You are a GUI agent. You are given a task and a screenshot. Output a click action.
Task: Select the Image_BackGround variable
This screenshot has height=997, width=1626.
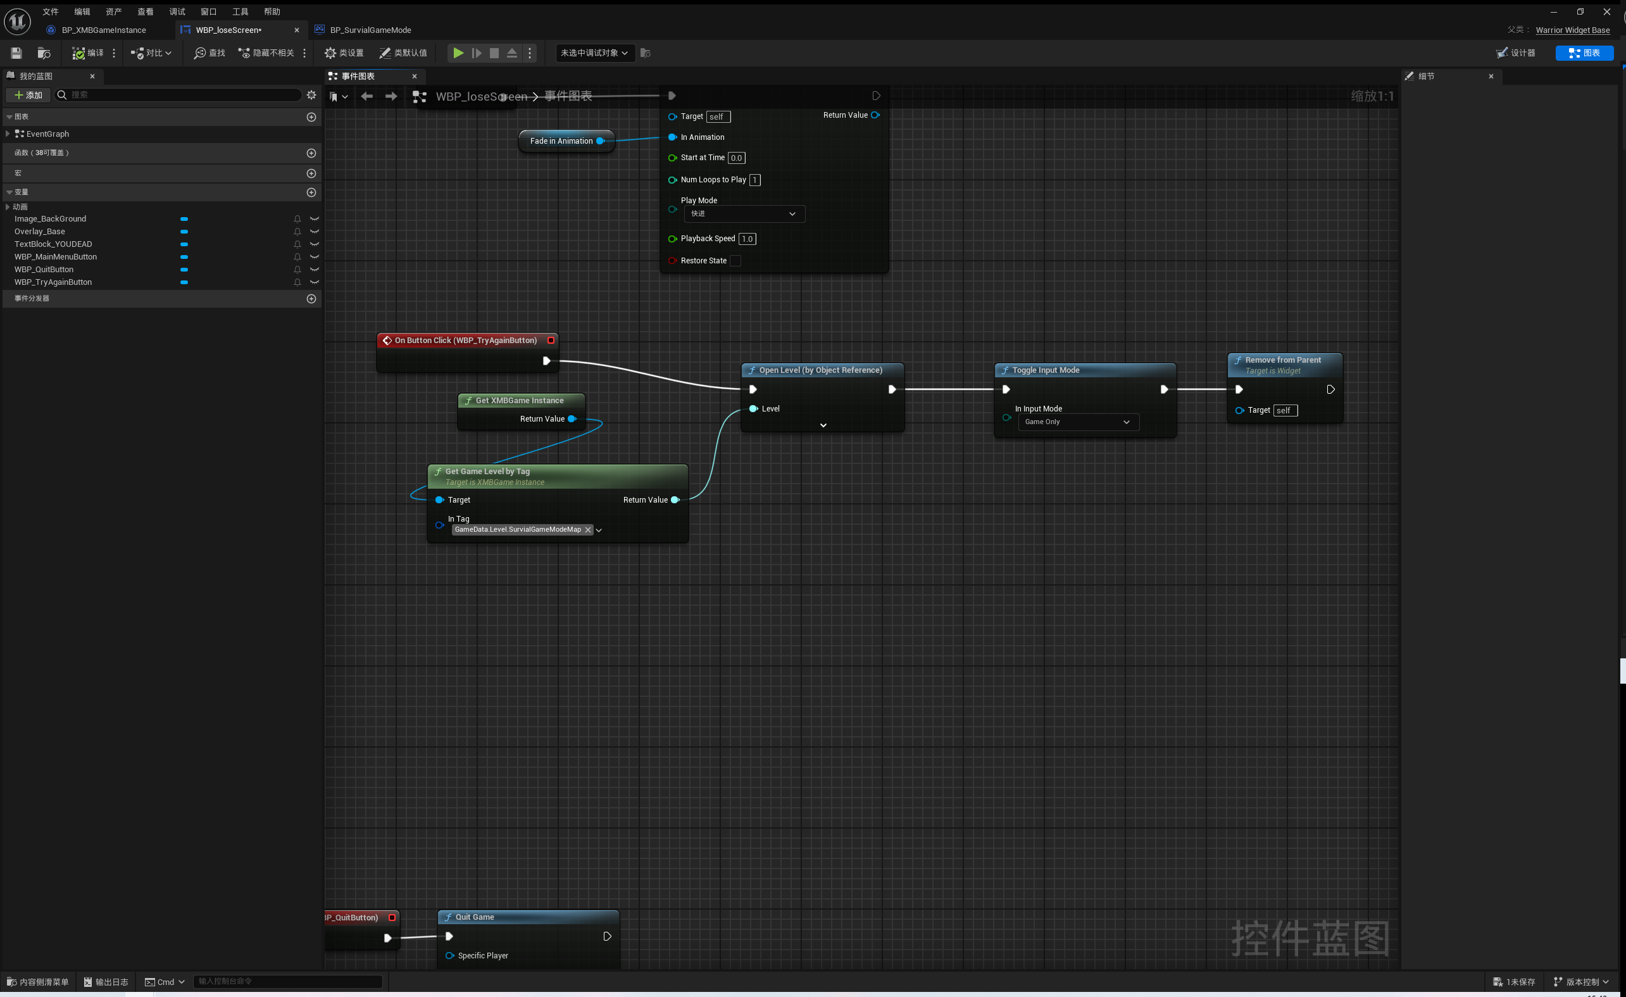point(50,219)
